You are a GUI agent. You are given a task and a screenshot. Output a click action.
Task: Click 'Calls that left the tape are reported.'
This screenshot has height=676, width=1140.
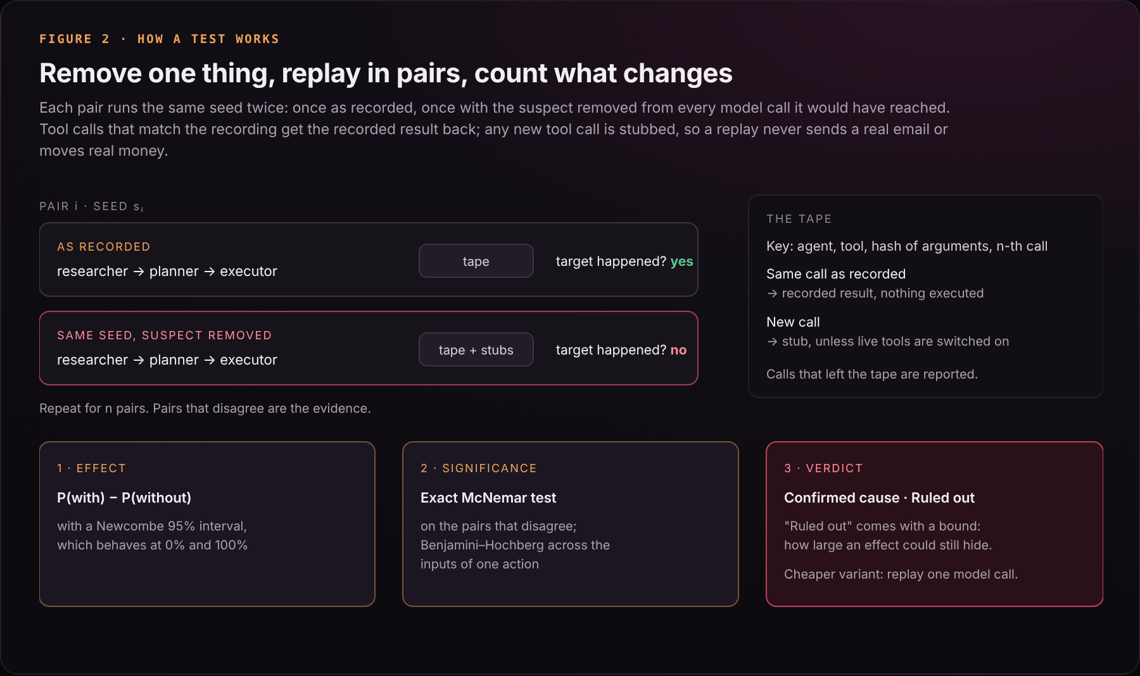[x=872, y=374]
